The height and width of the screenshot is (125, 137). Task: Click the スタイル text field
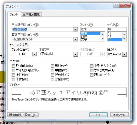(x=92, y=29)
